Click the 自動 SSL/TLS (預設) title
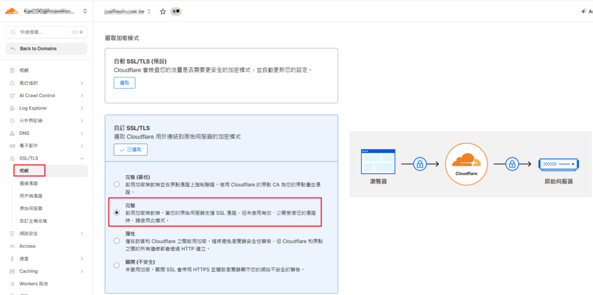Screen dimensions: 593x295 click(x=140, y=61)
